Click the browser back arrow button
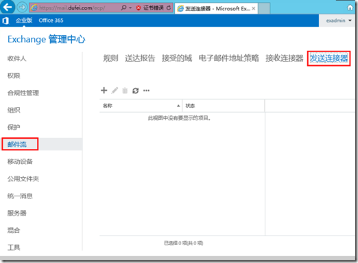The image size is (358, 263). 8,7
